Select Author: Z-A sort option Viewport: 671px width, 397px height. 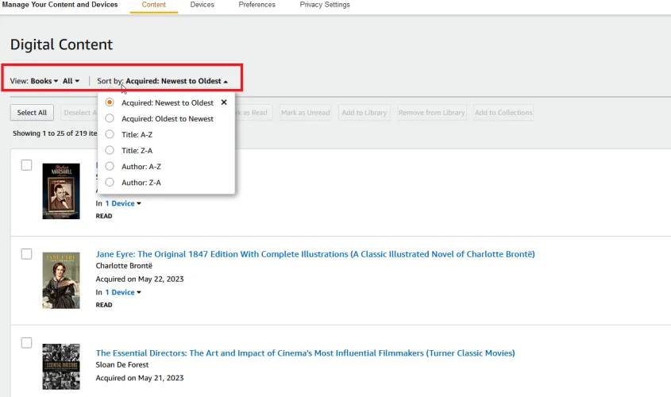pyautogui.click(x=110, y=183)
